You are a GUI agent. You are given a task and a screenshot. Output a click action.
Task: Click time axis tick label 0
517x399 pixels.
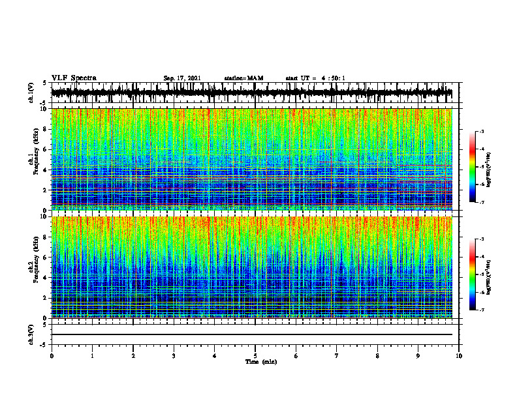[52, 356]
